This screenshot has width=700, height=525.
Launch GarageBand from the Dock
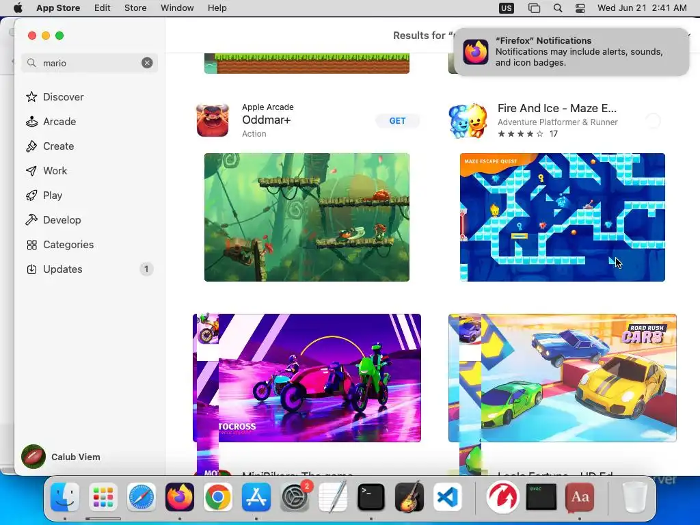(409, 497)
